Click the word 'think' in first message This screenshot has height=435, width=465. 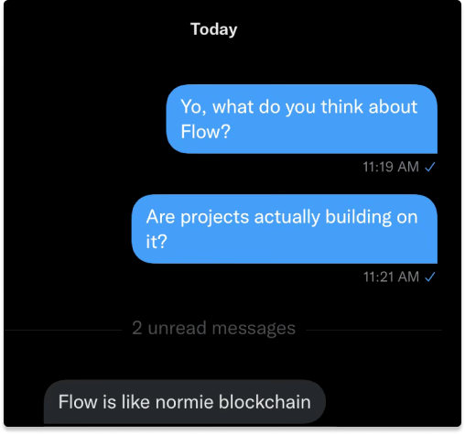tap(341, 107)
